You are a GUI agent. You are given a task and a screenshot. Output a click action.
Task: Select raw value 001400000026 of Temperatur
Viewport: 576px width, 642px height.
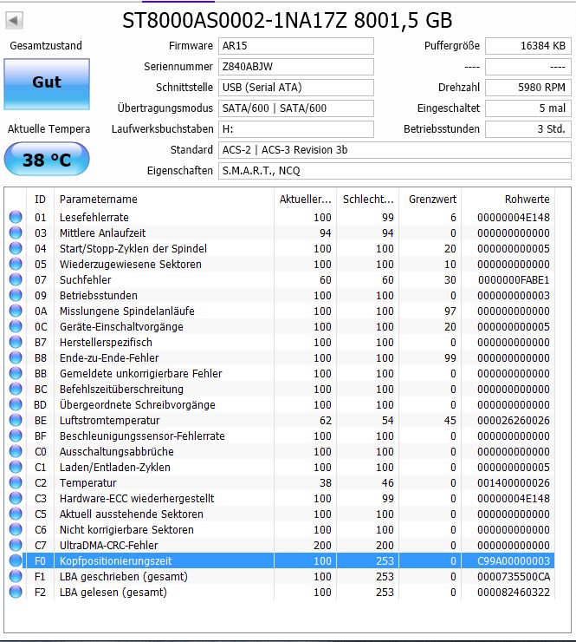[x=514, y=482]
